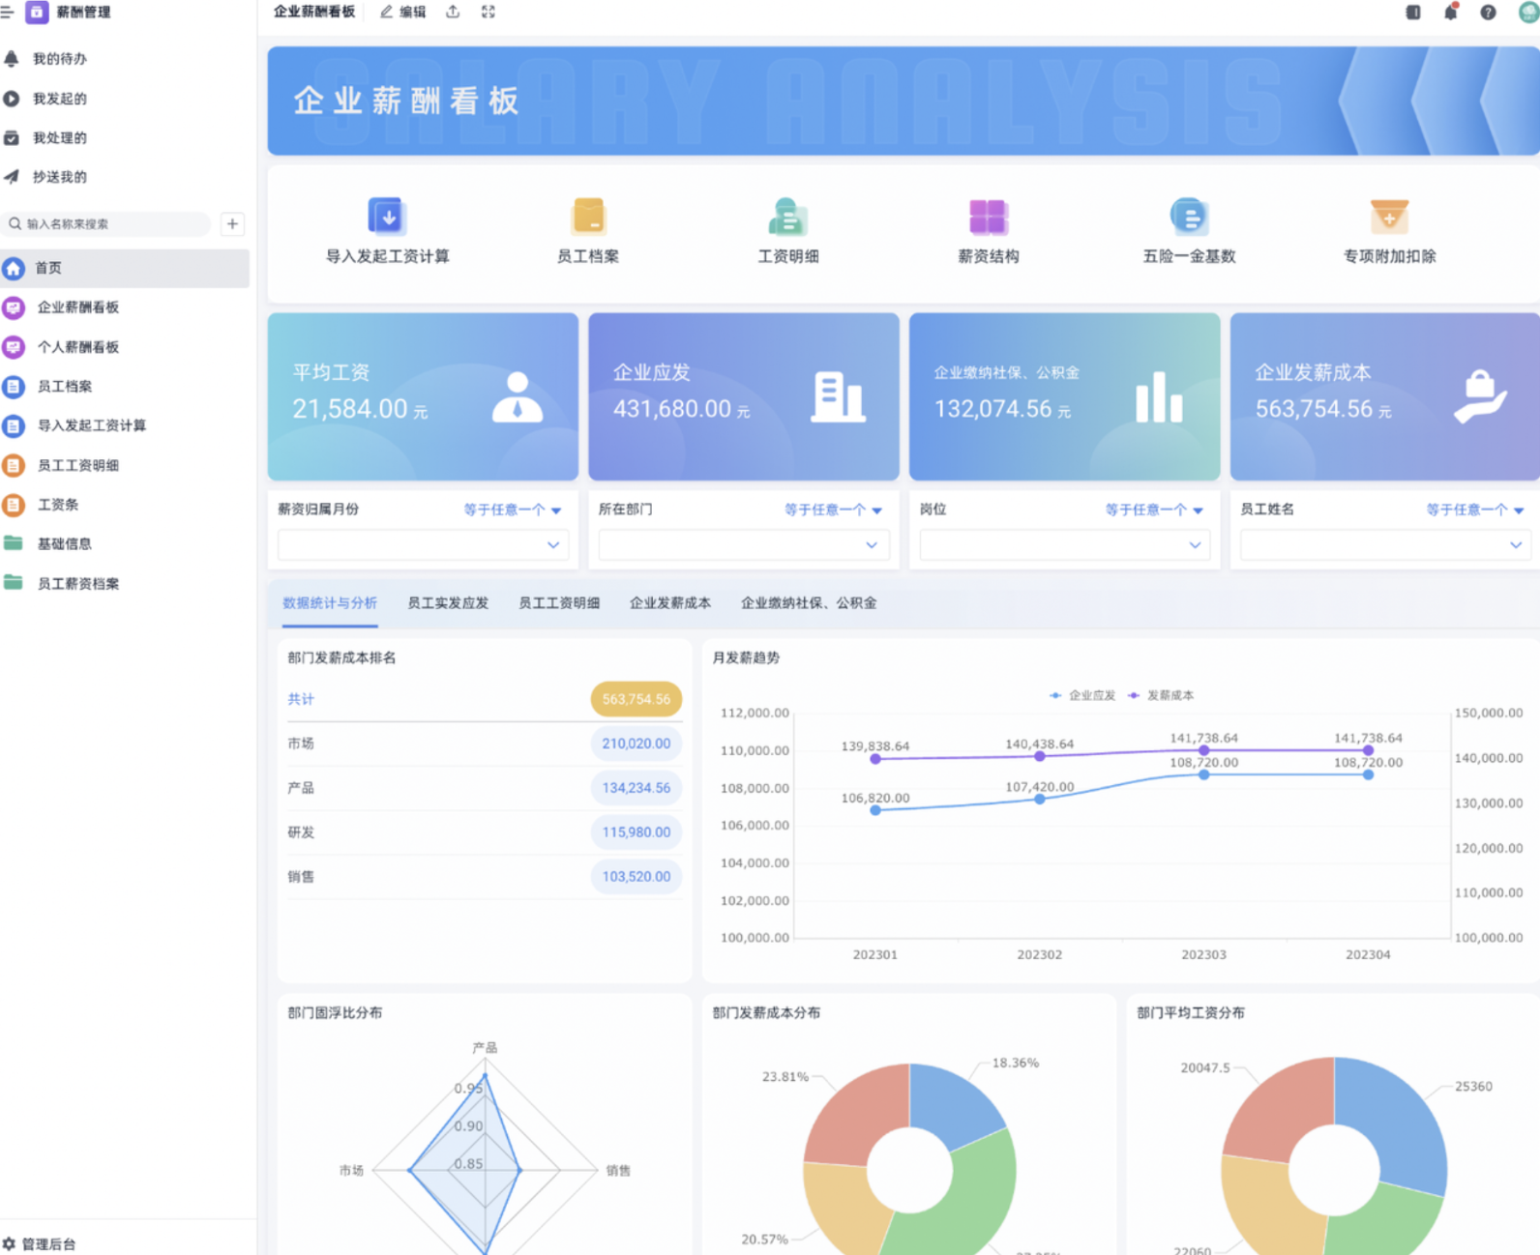Screen dimensions: 1540x1255
Task: Click 研发 value 115,980.00
Action: click(x=637, y=832)
